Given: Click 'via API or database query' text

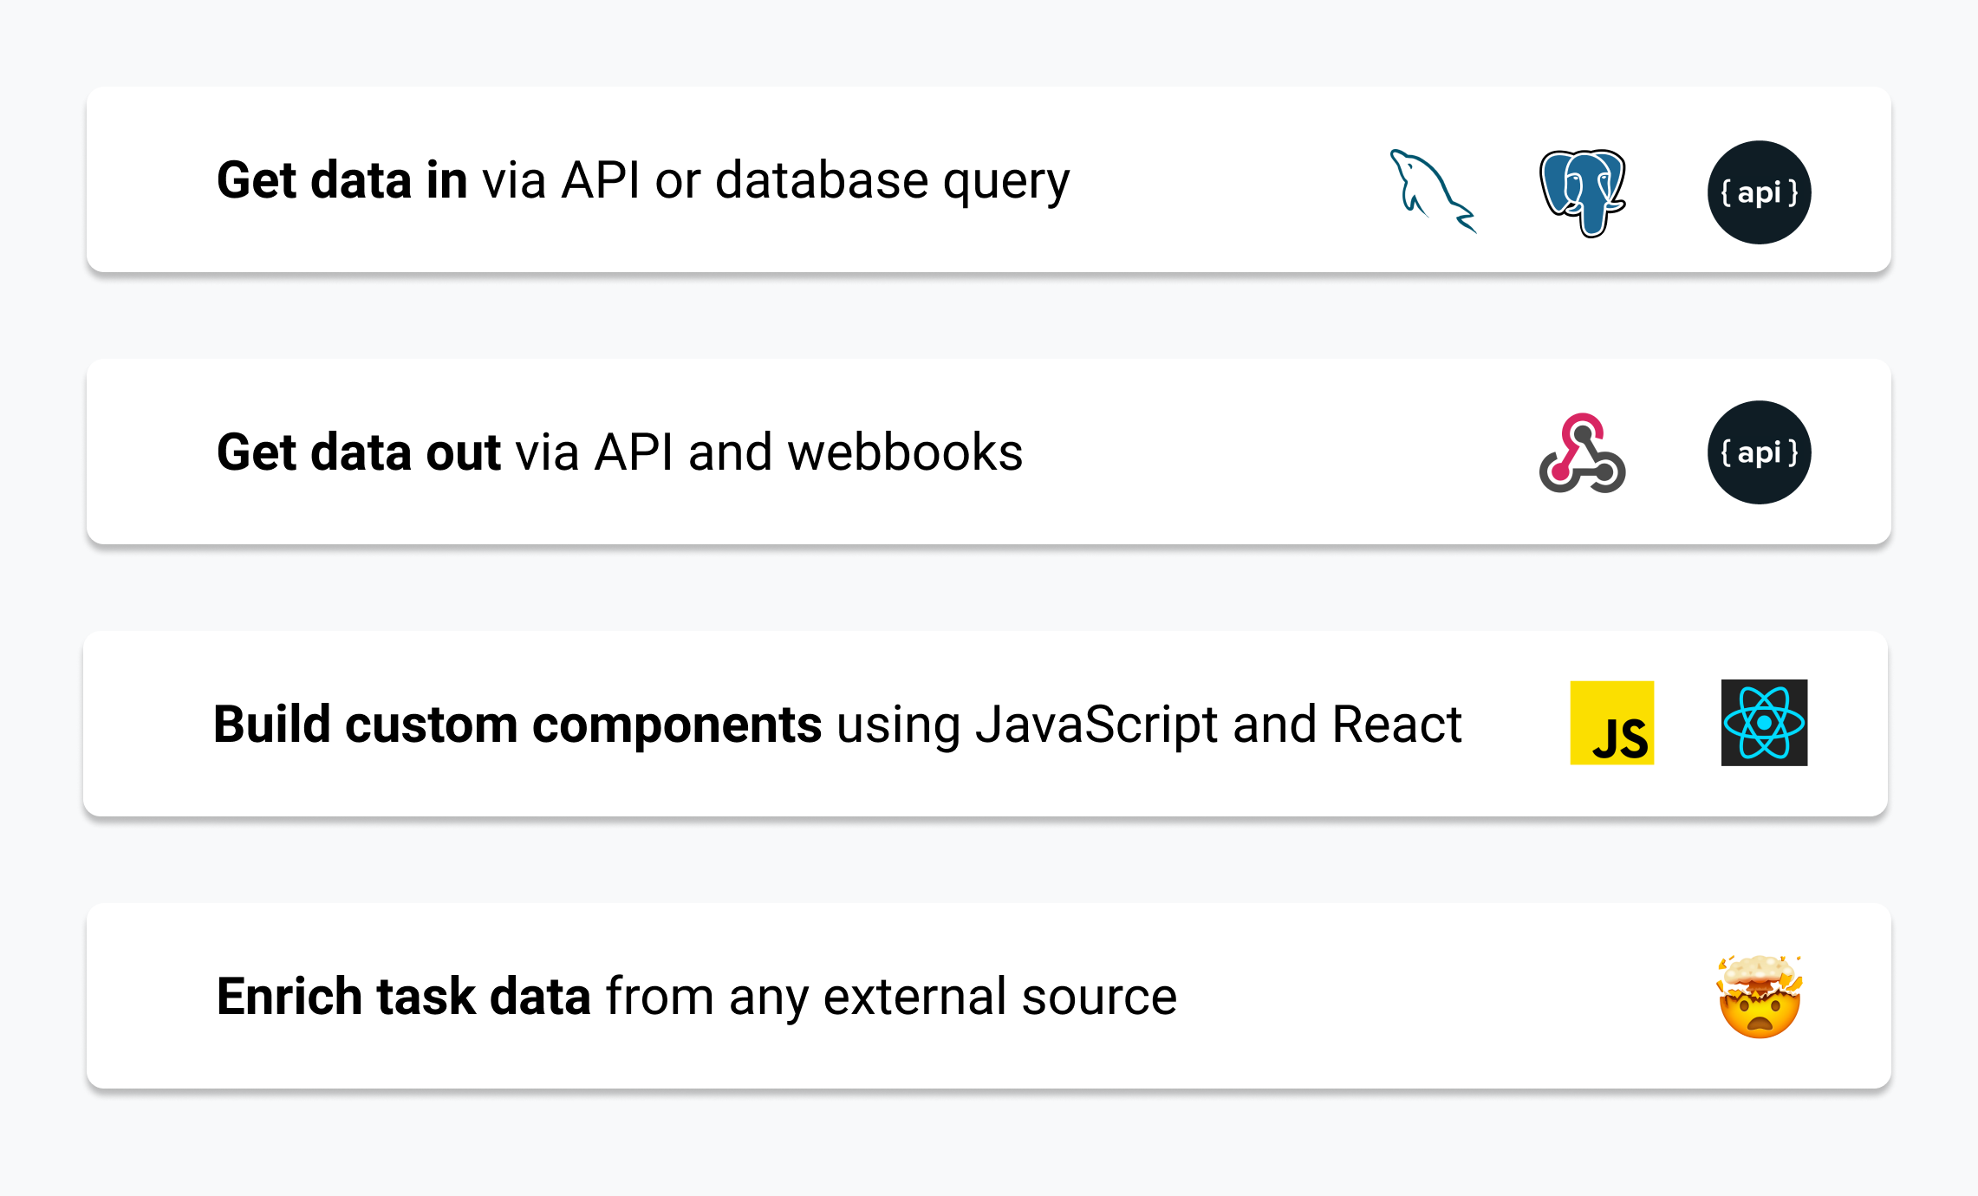Looking at the screenshot, I should click(776, 180).
